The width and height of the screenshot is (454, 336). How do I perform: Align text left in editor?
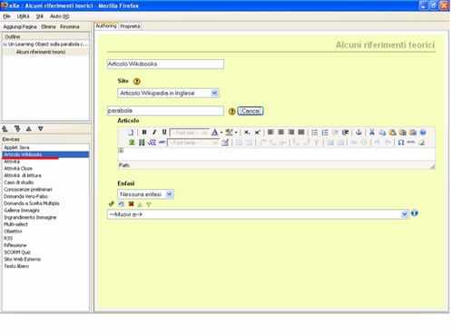tap(271, 133)
